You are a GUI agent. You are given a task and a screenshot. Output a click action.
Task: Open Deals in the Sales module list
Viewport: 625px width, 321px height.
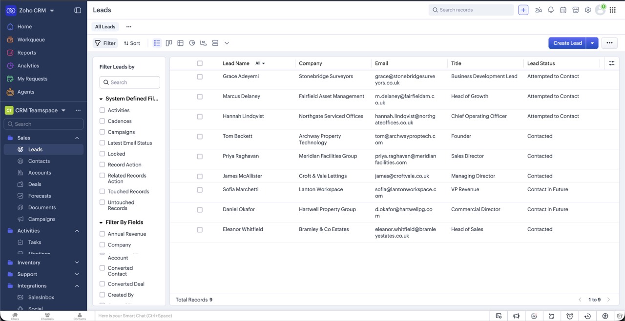pyautogui.click(x=35, y=184)
